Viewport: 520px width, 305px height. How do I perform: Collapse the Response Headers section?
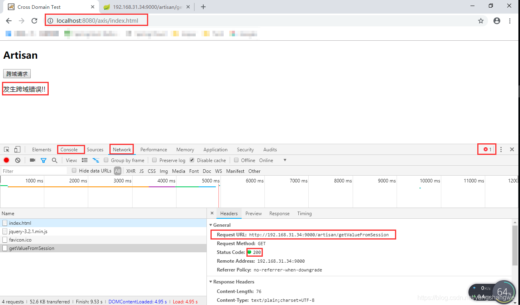point(211,282)
